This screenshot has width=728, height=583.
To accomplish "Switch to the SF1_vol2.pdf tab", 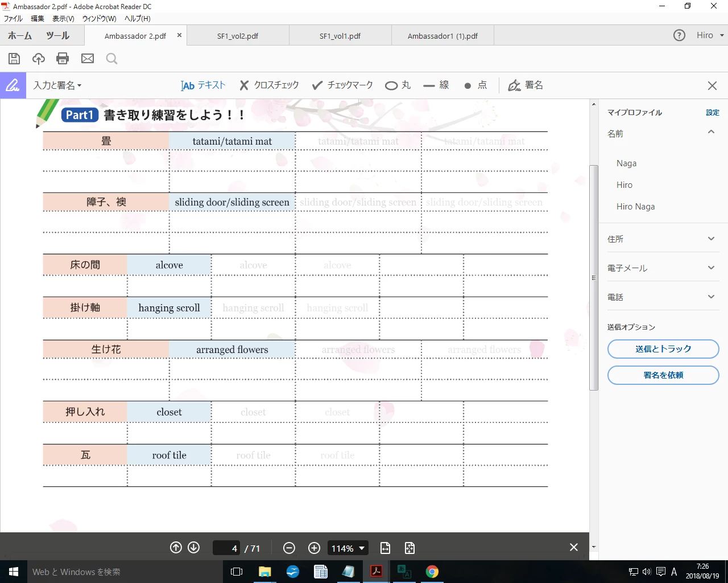I will (x=238, y=36).
